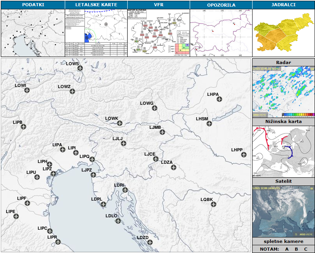Open NOTAM link A
315x253 pixels.
tap(287, 249)
